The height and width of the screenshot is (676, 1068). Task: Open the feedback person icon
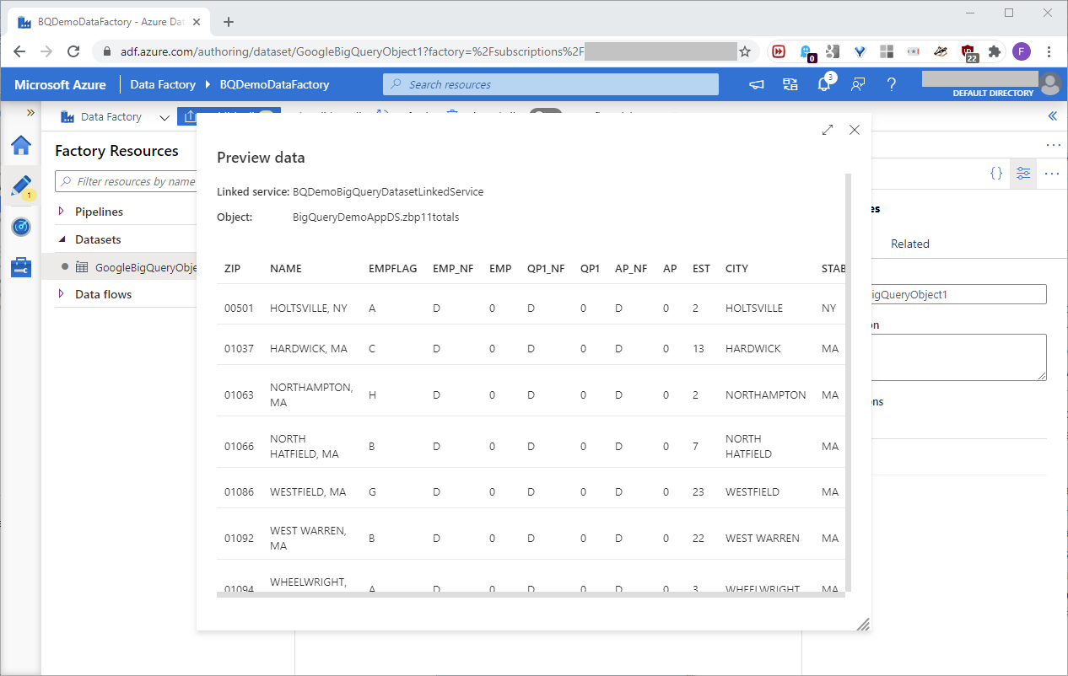point(858,84)
